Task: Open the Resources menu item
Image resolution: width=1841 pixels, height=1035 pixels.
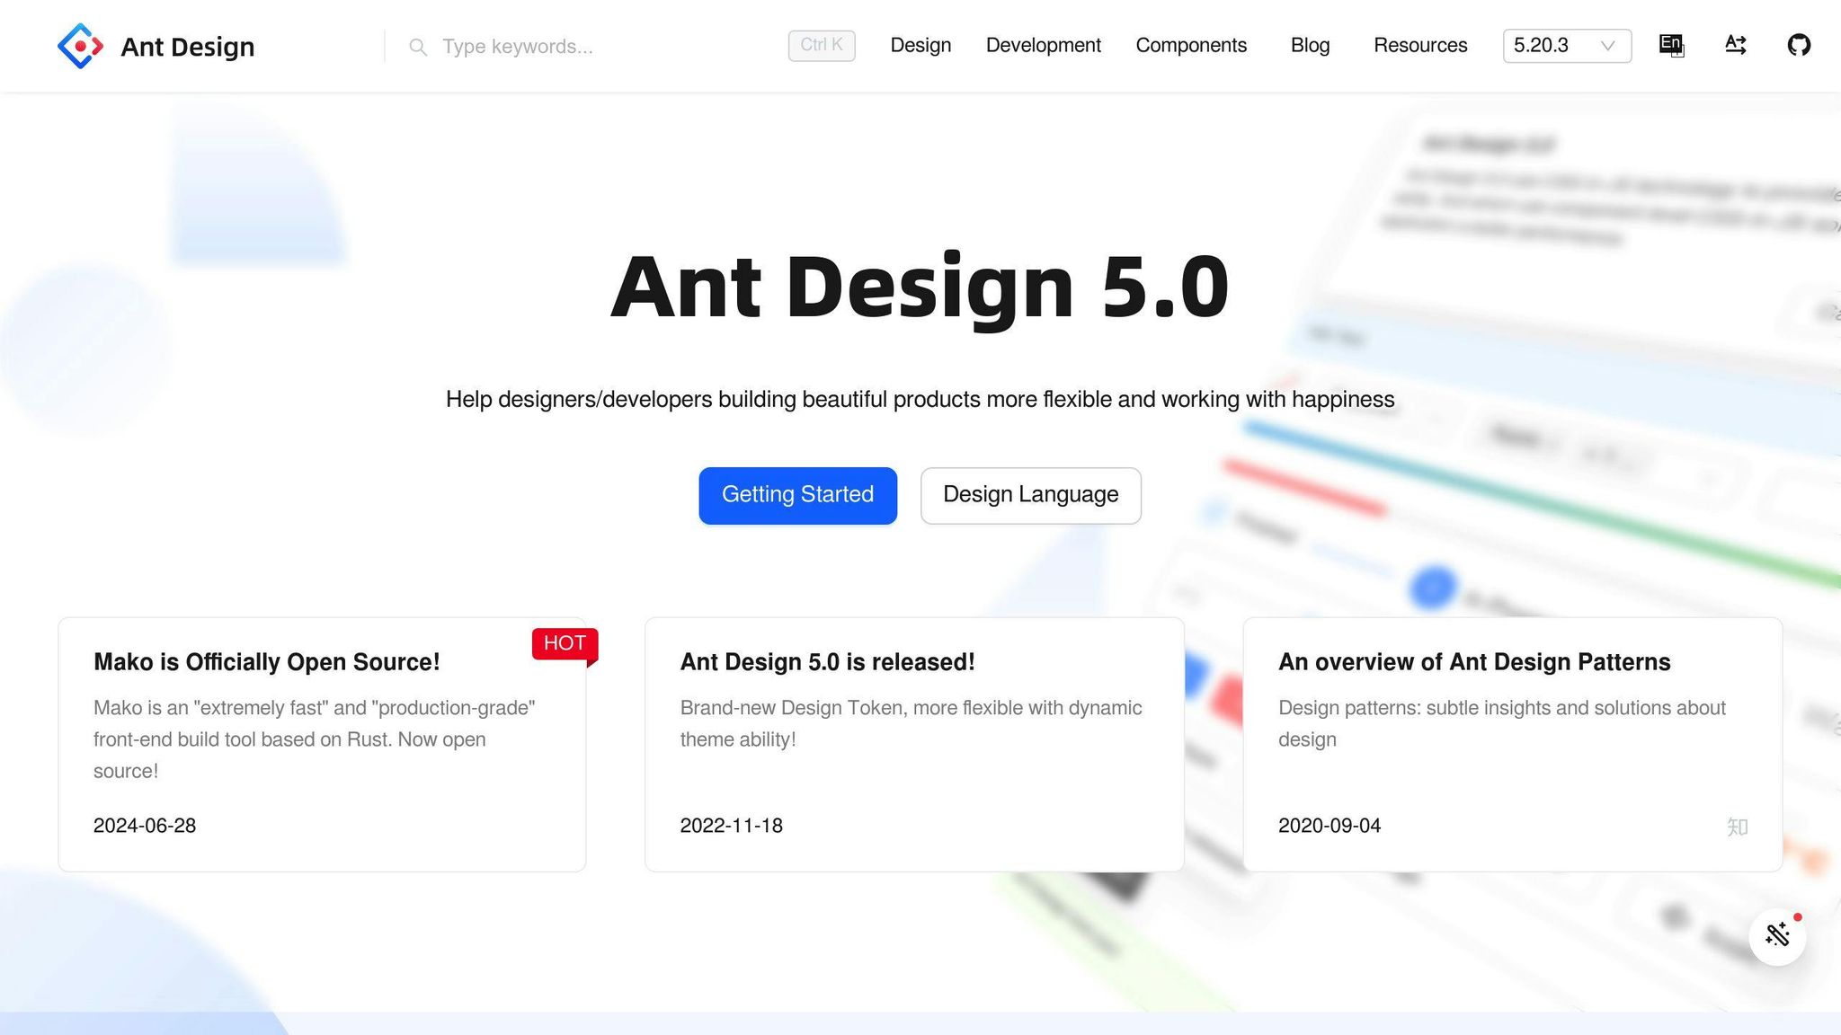Action: (x=1420, y=46)
